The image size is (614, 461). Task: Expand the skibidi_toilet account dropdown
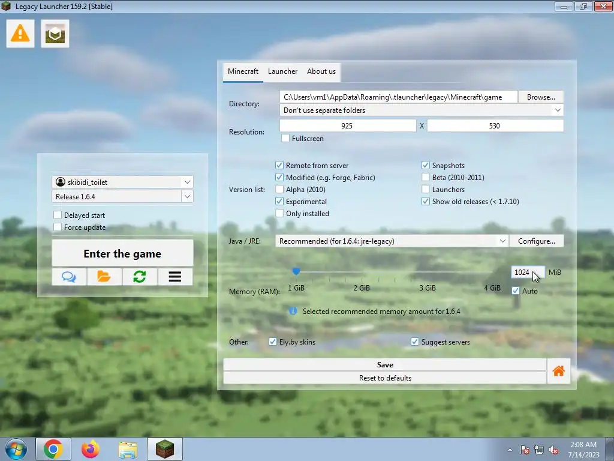187,182
